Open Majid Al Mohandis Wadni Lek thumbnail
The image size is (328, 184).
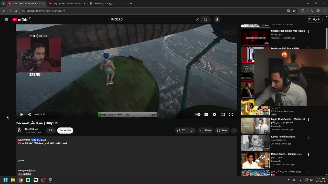pos(255,125)
